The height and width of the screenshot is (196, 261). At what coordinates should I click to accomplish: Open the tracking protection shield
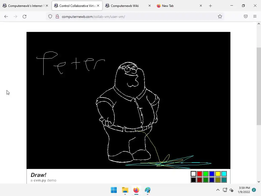(x=50, y=17)
